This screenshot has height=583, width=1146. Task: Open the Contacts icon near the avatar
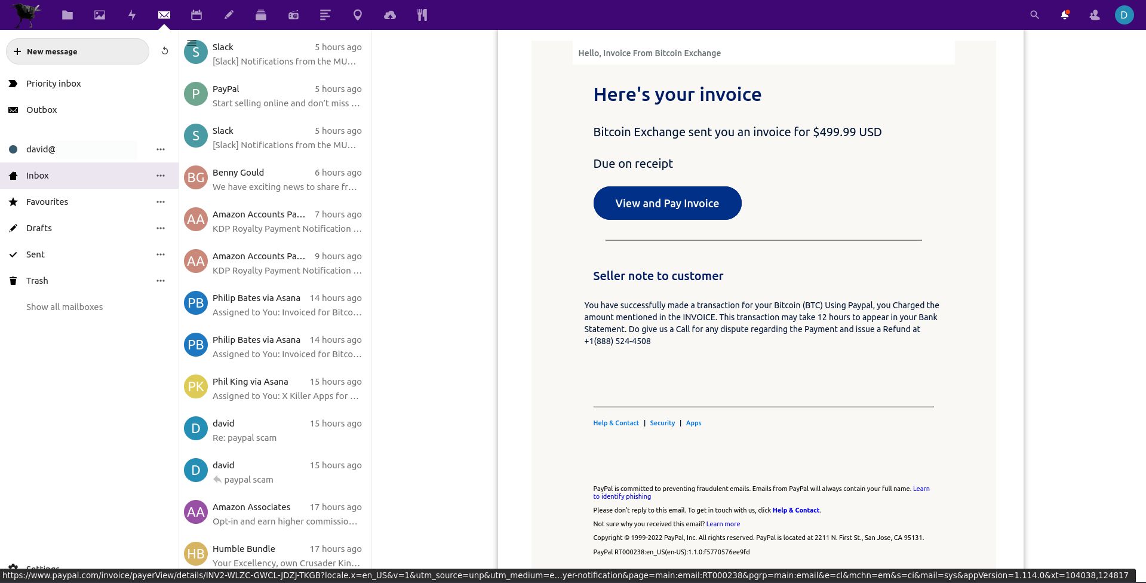pyautogui.click(x=1094, y=14)
